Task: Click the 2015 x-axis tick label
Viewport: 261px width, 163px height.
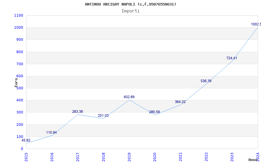Action: [26, 157]
